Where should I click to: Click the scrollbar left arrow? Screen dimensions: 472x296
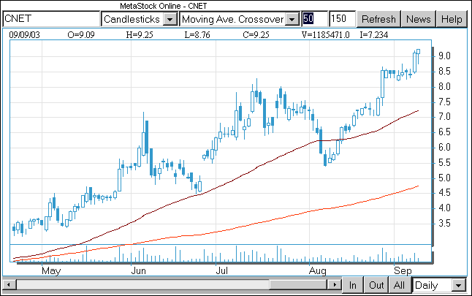point(9,284)
